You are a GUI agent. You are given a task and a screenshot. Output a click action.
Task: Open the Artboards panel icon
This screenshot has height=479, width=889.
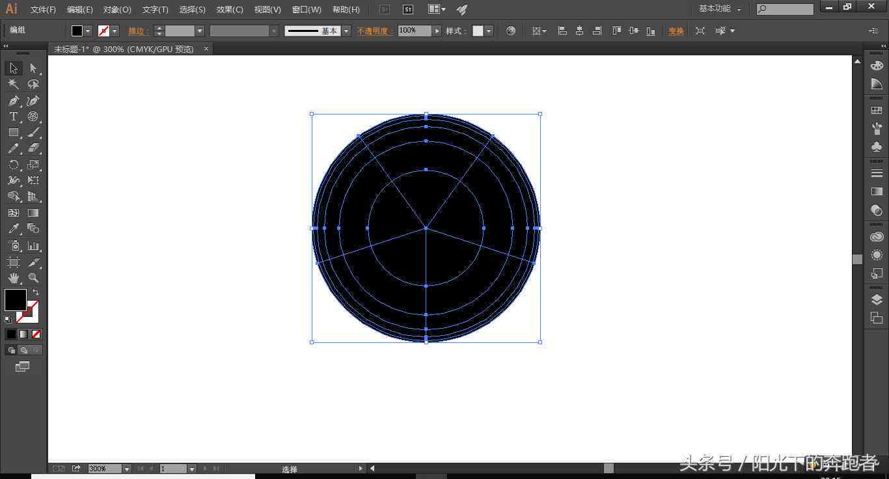pos(877,318)
